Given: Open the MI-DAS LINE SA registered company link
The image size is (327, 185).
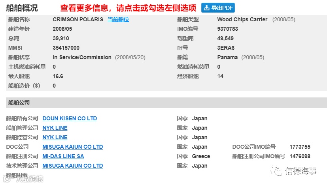Looking at the screenshot, I should [x=63, y=156].
